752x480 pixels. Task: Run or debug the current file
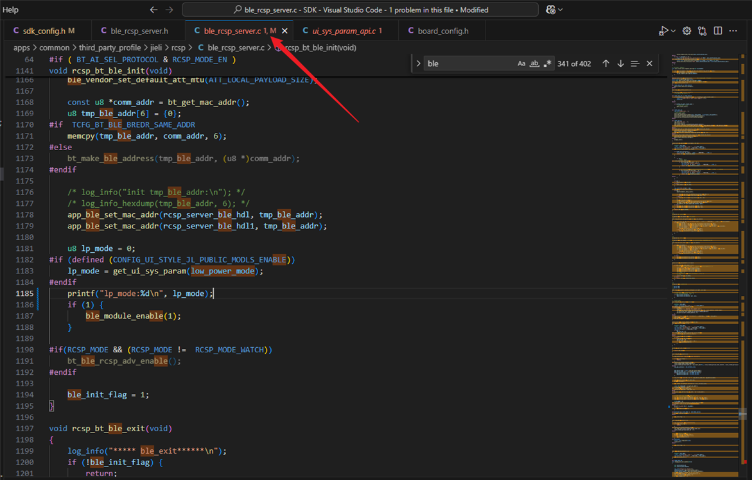pyautogui.click(x=663, y=31)
